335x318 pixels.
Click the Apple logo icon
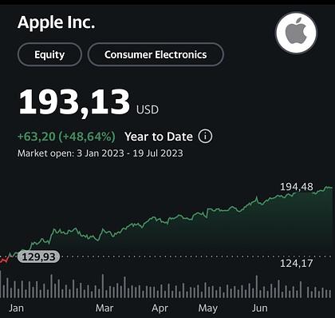[297, 33]
